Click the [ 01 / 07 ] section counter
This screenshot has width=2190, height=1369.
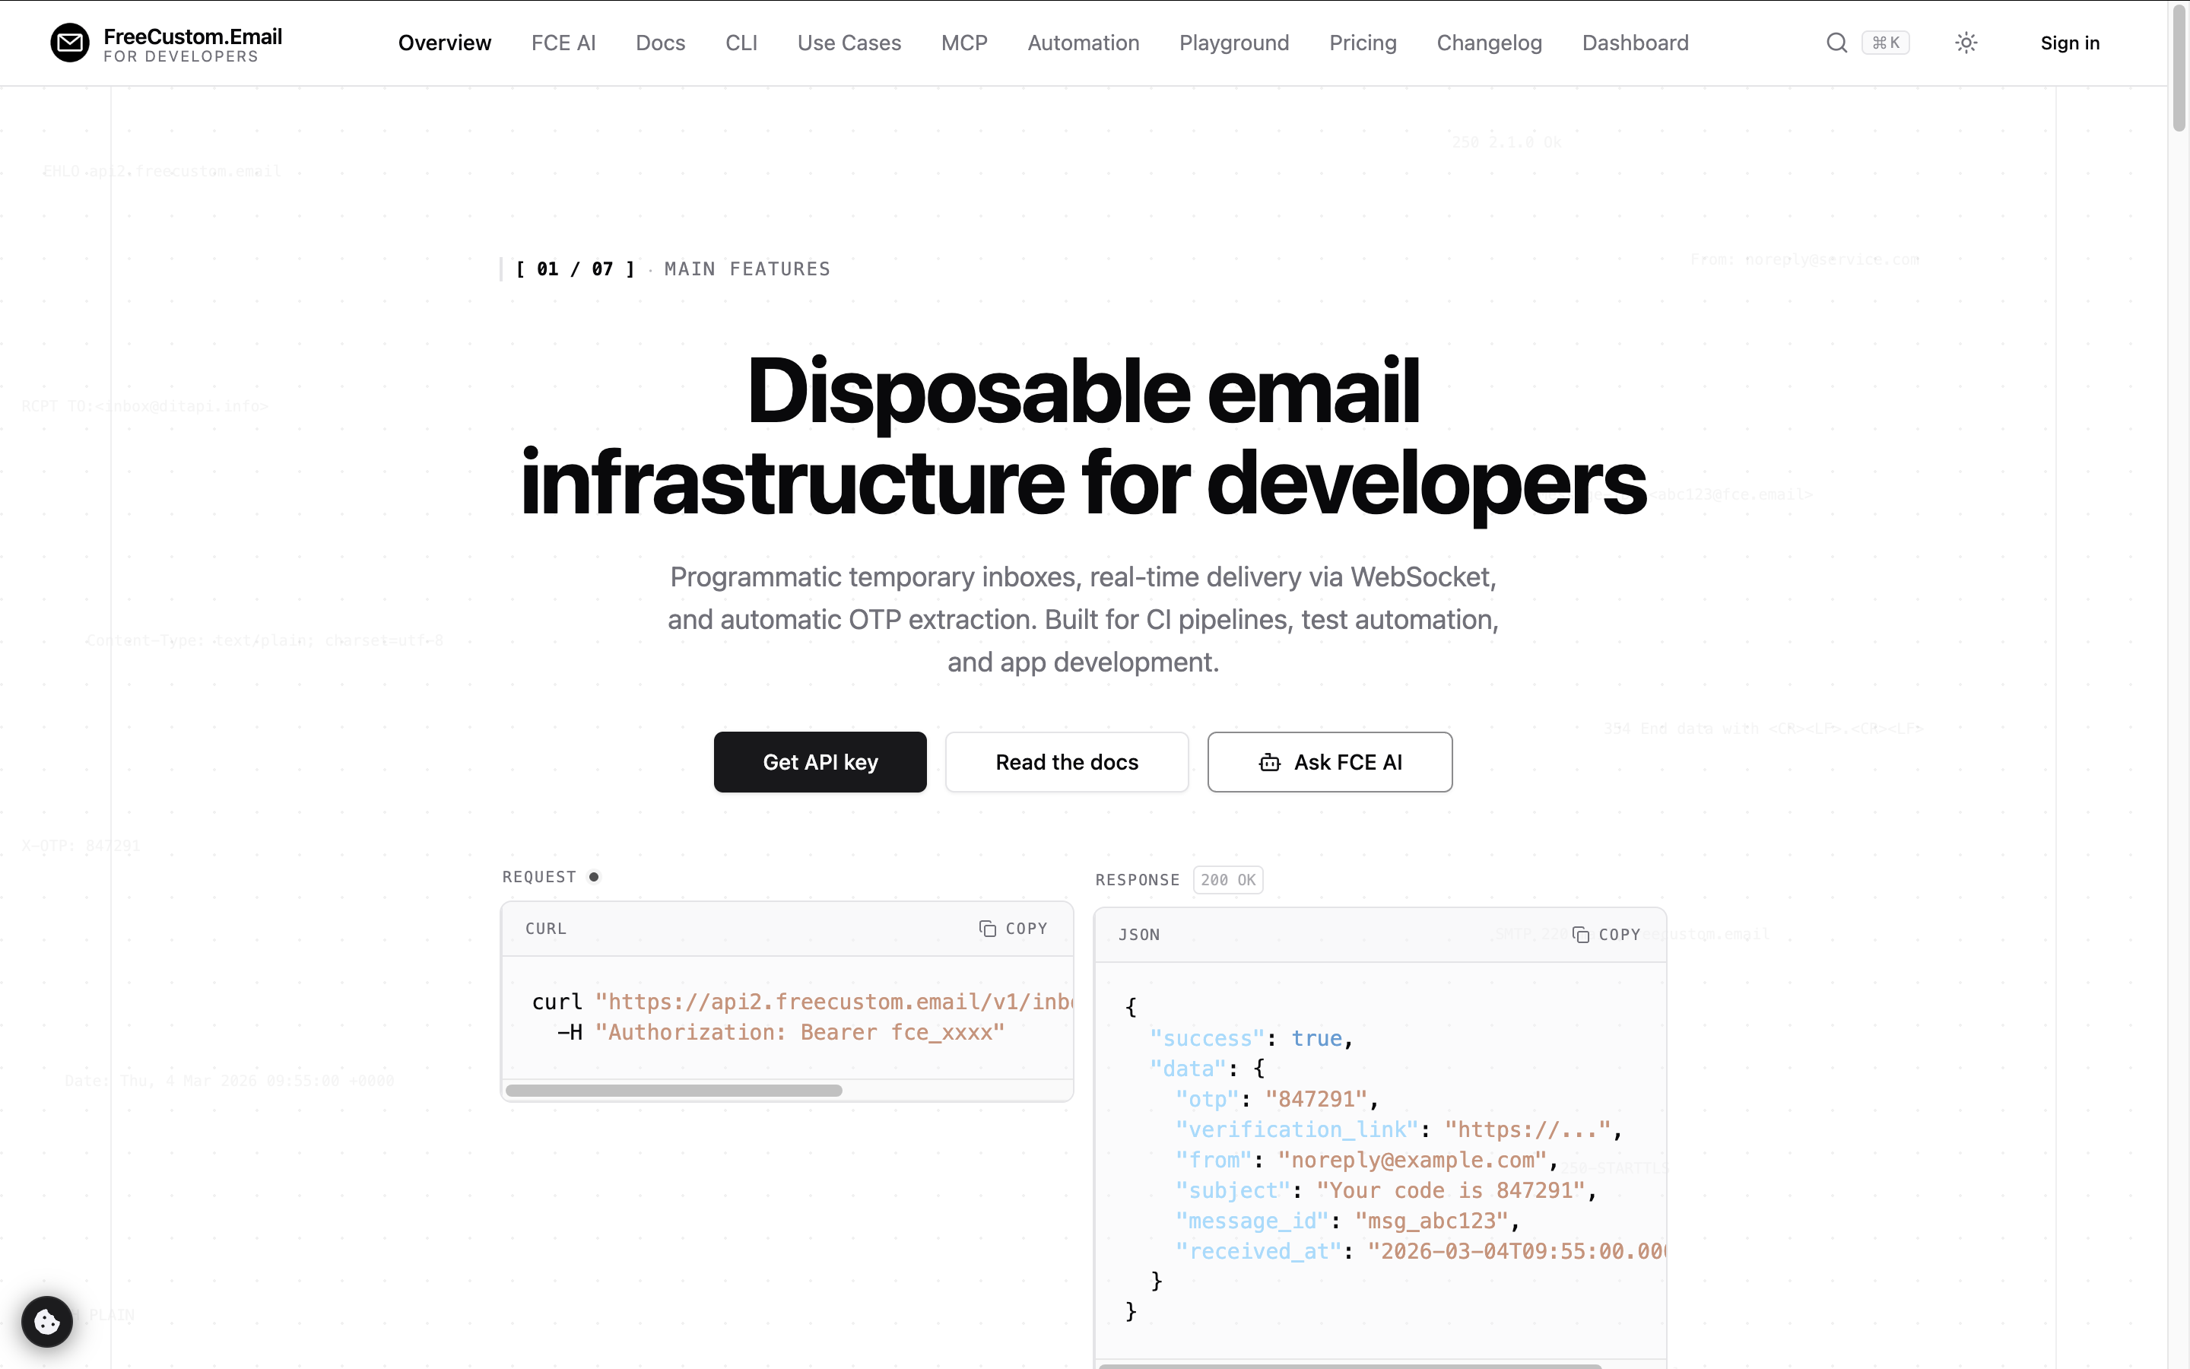point(576,269)
